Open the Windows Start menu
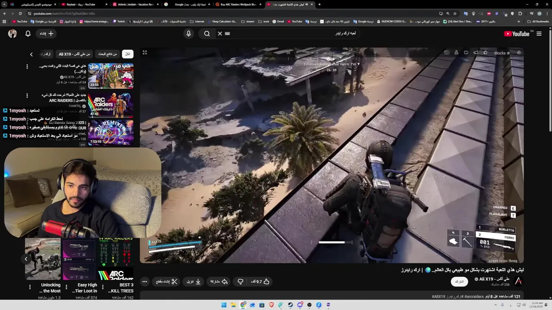Viewport: 552px width, 310px height. point(224,305)
